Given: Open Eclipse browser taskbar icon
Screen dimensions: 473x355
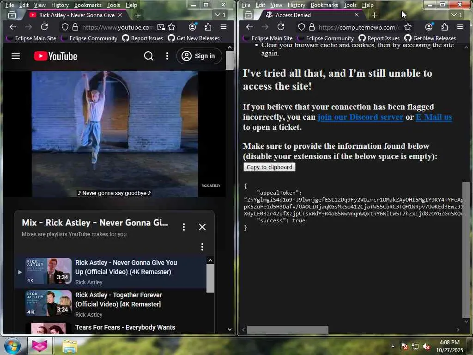Looking at the screenshot, I should [40, 346].
